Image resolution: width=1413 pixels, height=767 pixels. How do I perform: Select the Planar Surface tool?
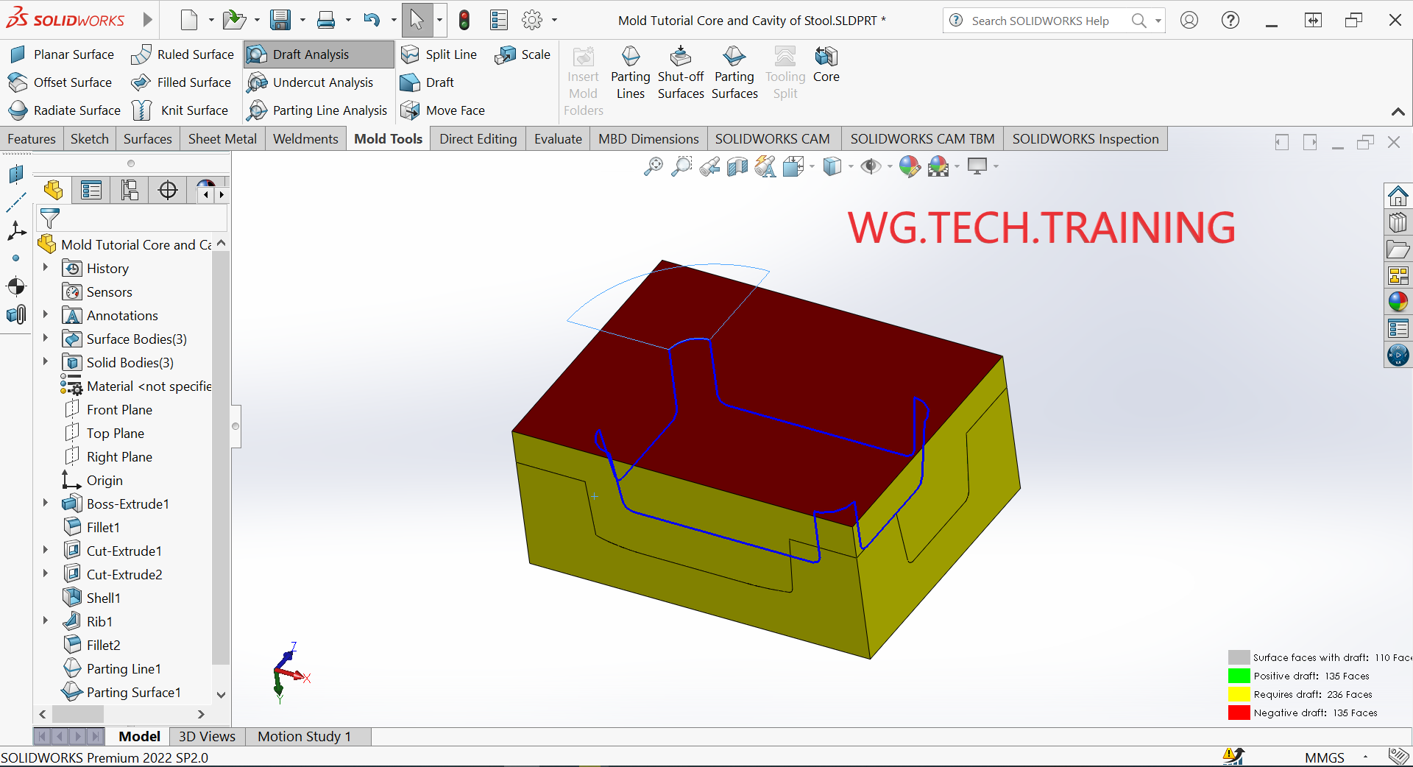tap(62, 54)
